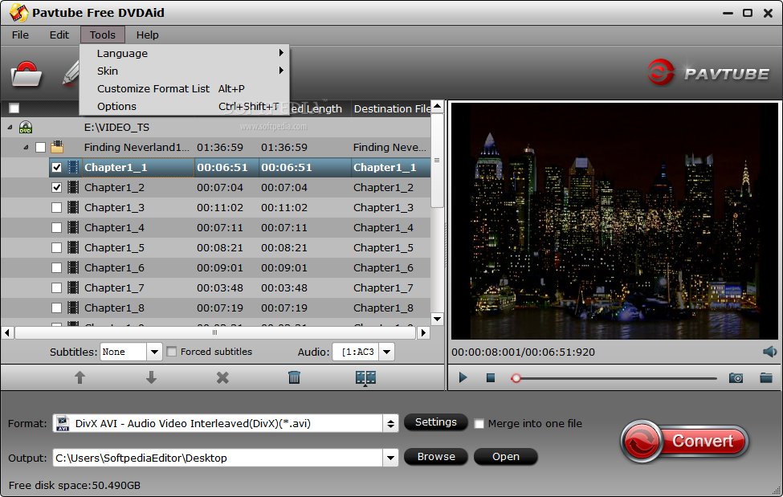Click the preview seek slider handle
Screen dimensions: 783x497
coord(516,379)
